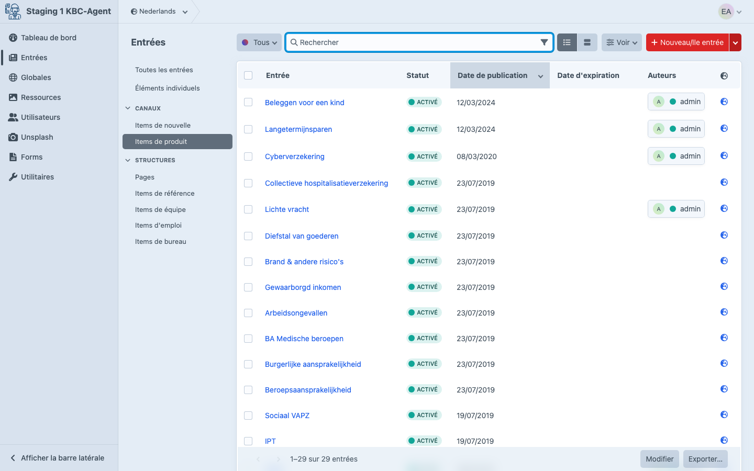Select Items de produit channel

tap(178, 141)
